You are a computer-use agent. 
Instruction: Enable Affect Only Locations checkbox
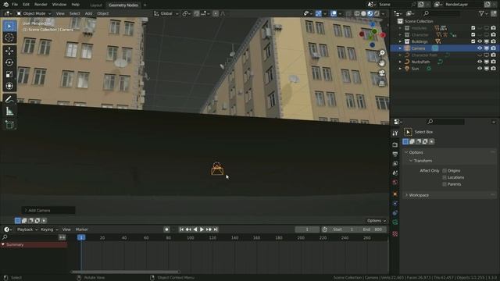[x=445, y=177]
